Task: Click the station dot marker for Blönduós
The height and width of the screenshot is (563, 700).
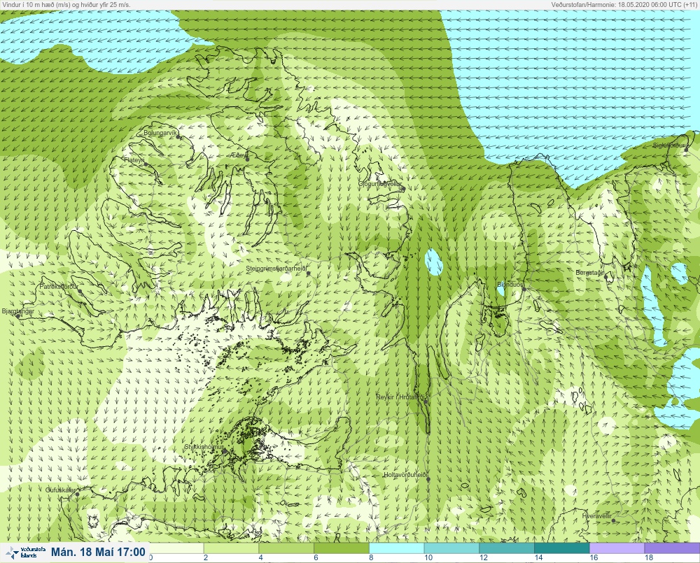Action: pos(524,290)
